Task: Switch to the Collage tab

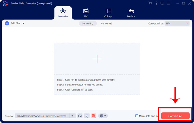Action: point(108,13)
